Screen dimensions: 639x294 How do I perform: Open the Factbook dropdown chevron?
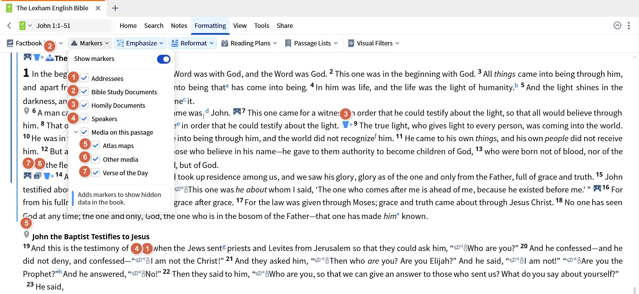point(61,43)
